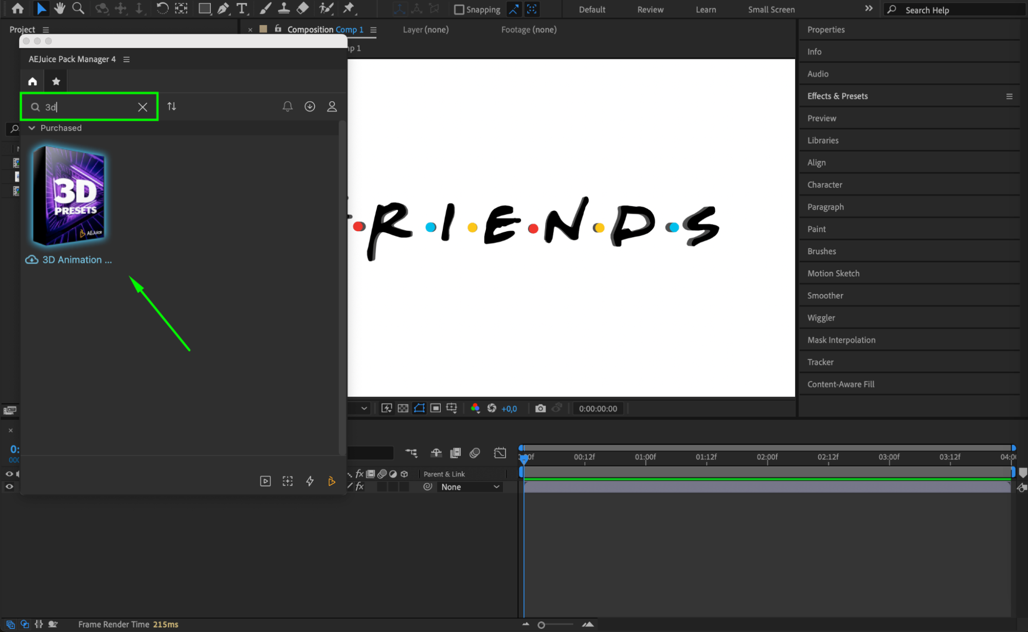Screen dimensions: 1028x632
Task: Click the AEJuice notifications bell icon
Action: [x=287, y=106]
